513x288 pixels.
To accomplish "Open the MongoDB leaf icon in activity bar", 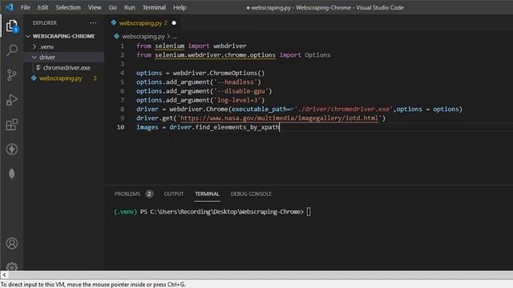I will tap(12, 174).
